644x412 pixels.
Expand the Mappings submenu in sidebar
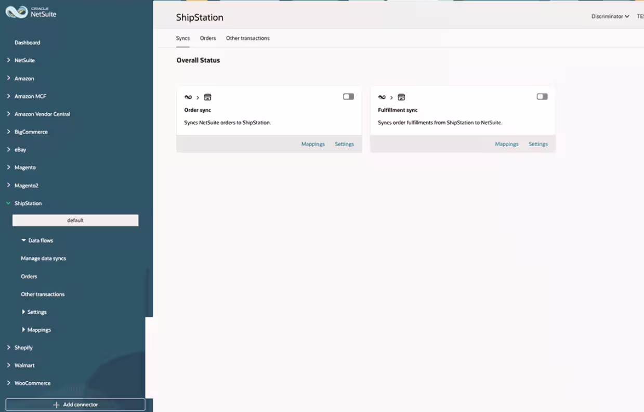24,330
